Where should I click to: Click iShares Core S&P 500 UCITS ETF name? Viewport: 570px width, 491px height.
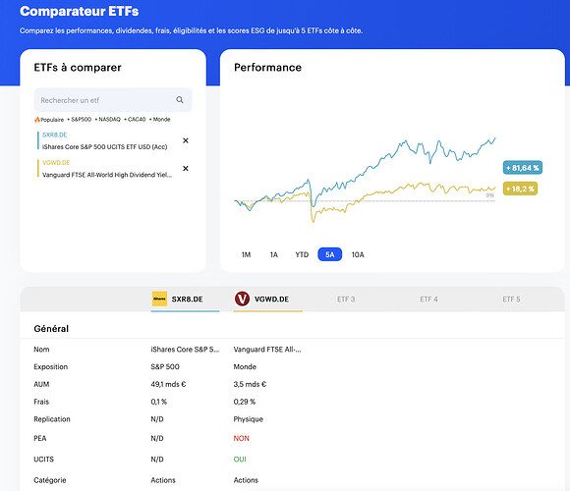pos(105,147)
